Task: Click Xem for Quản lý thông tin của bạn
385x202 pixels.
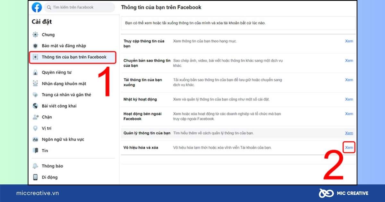Action: coord(349,133)
